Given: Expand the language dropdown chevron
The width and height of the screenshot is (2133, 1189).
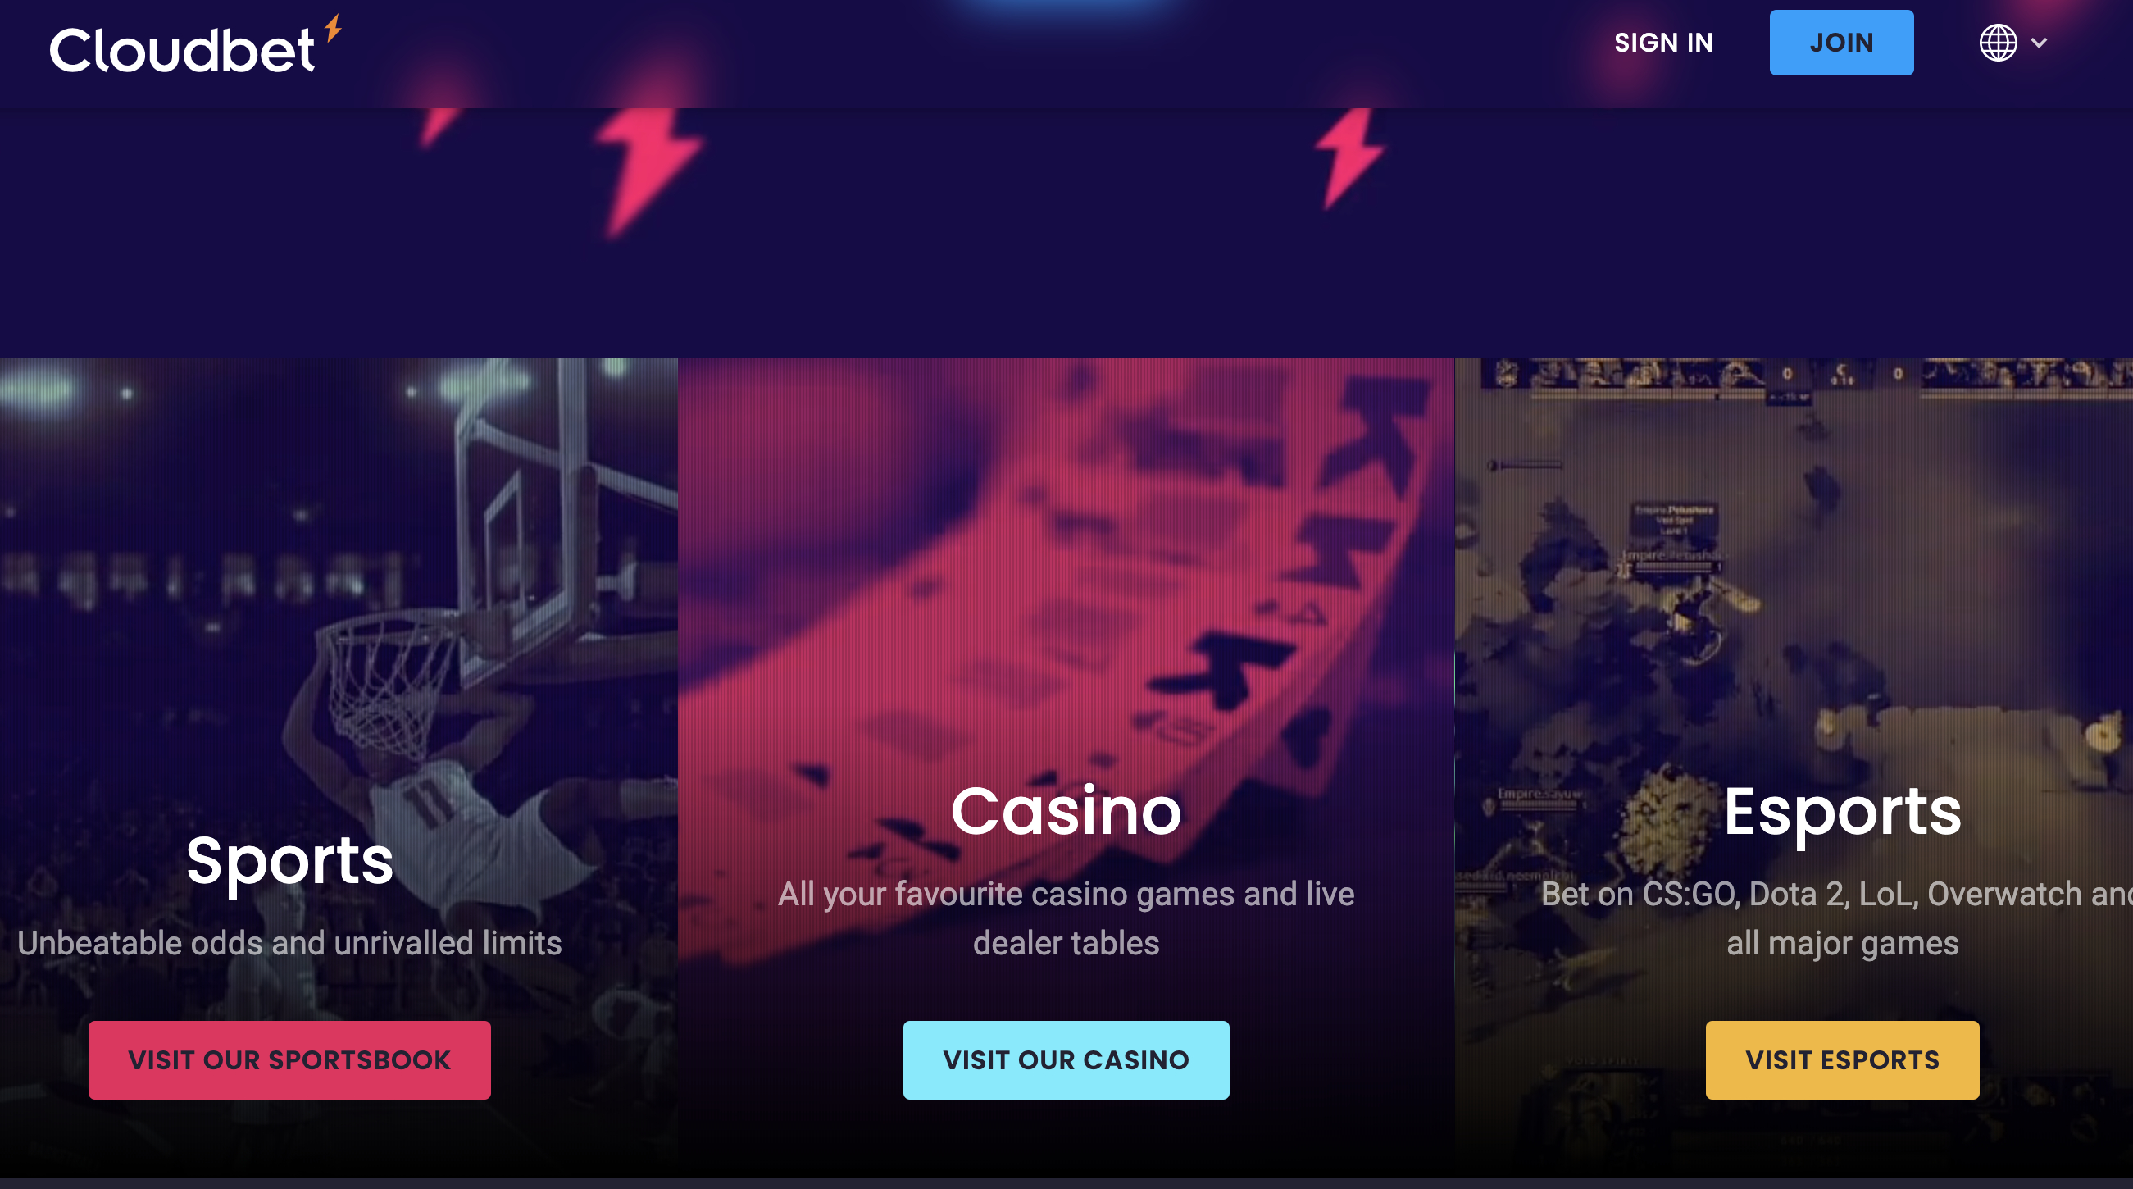Looking at the screenshot, I should tap(2039, 43).
